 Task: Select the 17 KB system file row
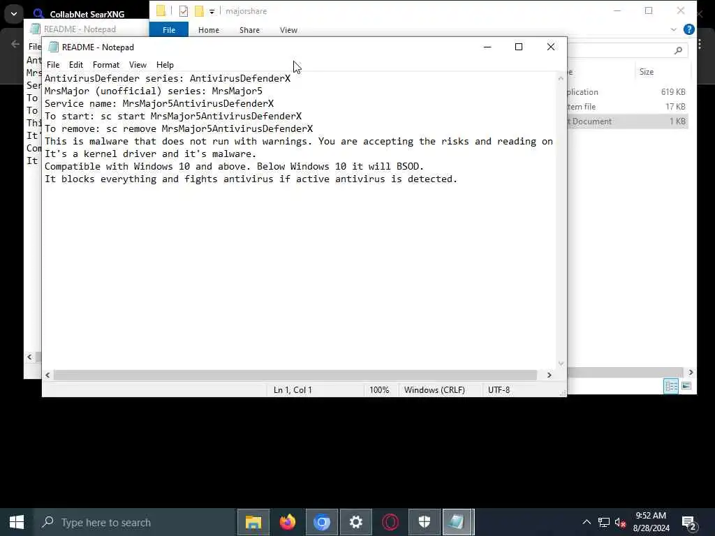click(628, 106)
